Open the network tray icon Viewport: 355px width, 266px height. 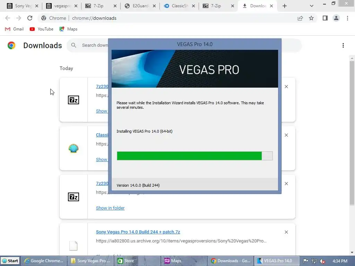tap(314, 261)
